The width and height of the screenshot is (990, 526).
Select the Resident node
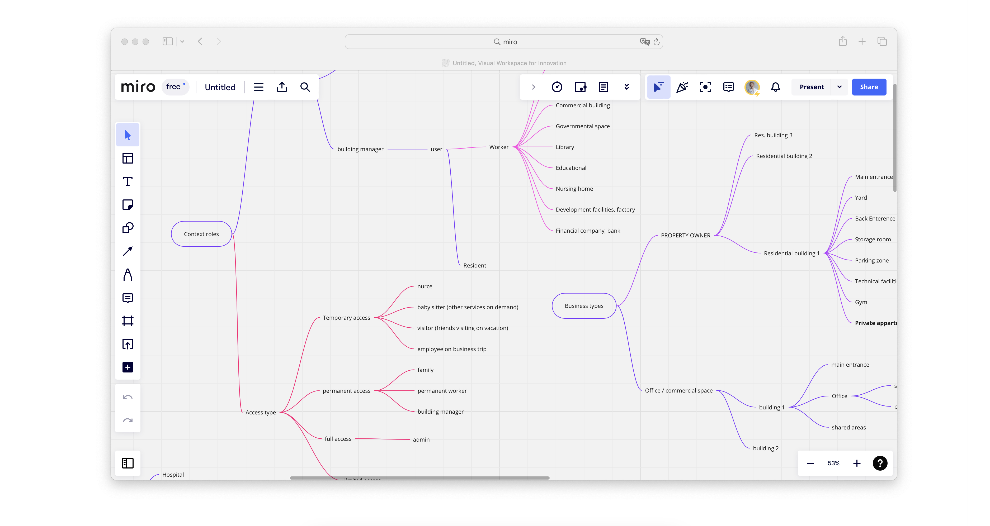pyautogui.click(x=475, y=265)
